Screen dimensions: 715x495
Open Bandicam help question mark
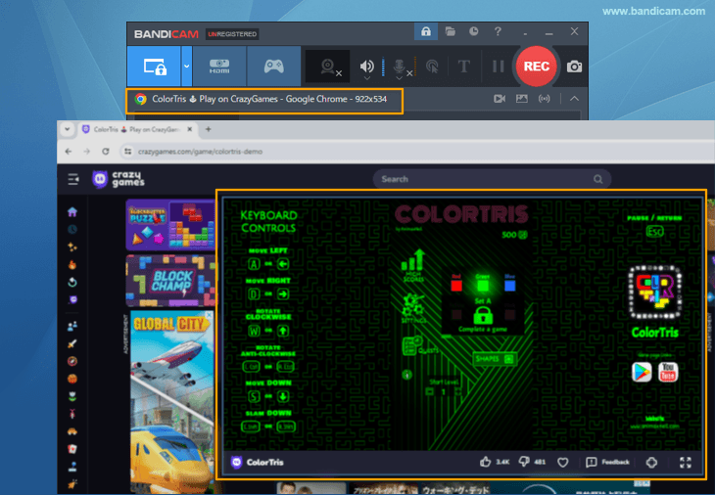tap(498, 31)
